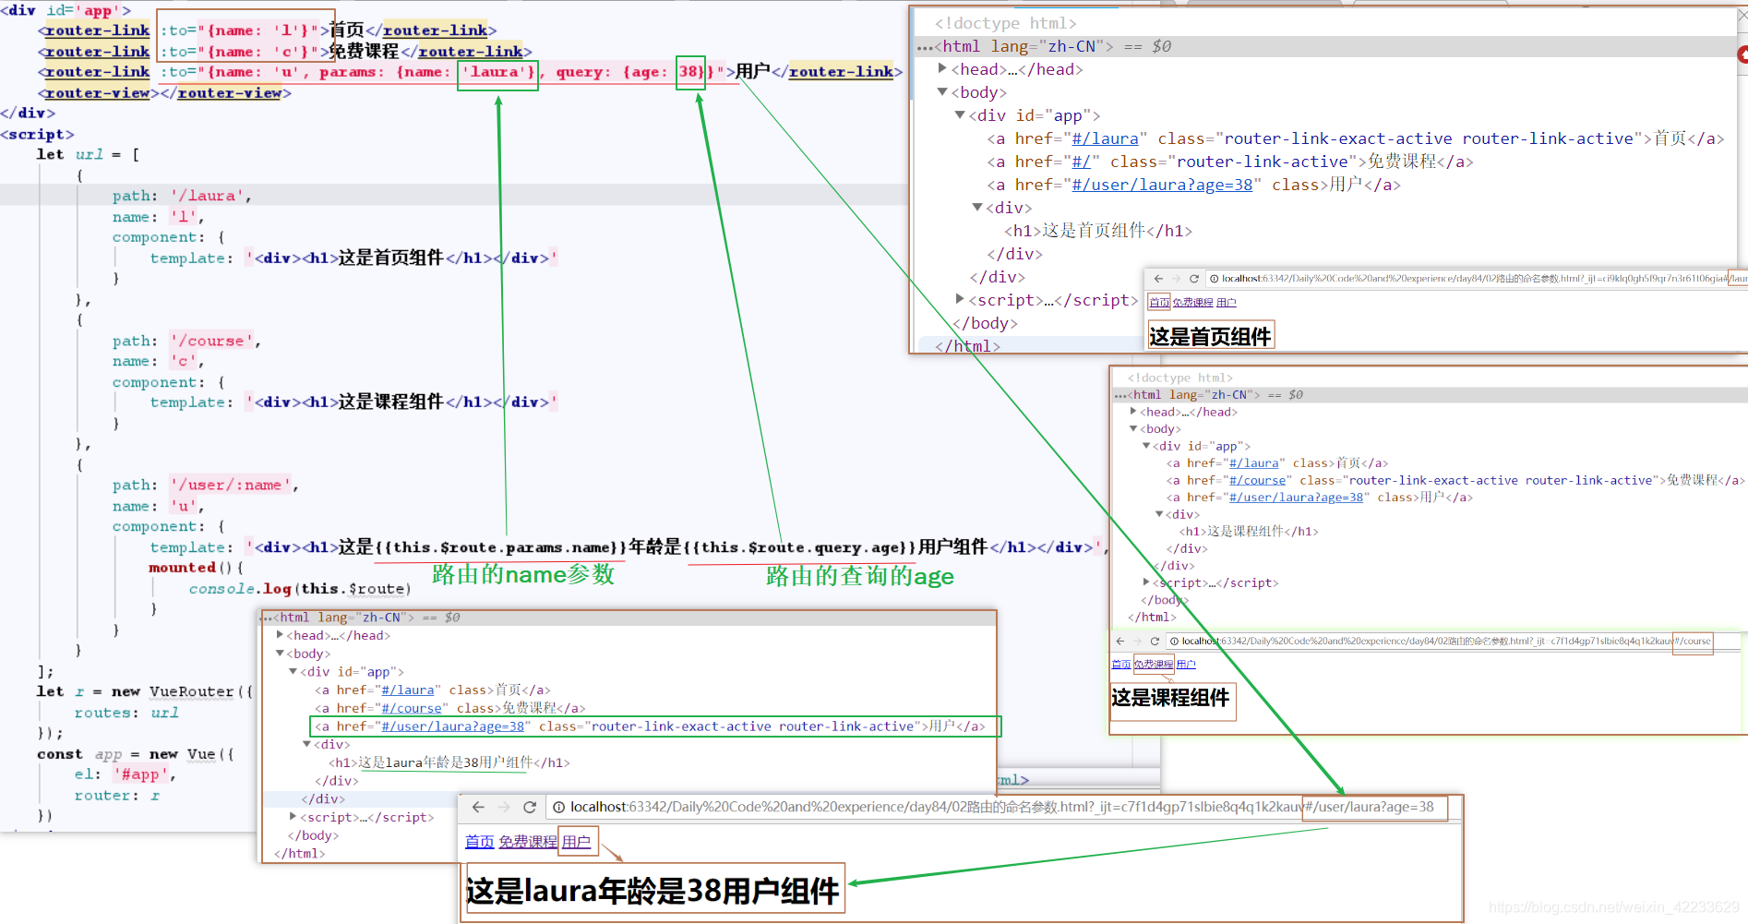This screenshot has height=924, width=1748.
Task: Click code line path: '/course' in the editor
Action: [x=186, y=341]
